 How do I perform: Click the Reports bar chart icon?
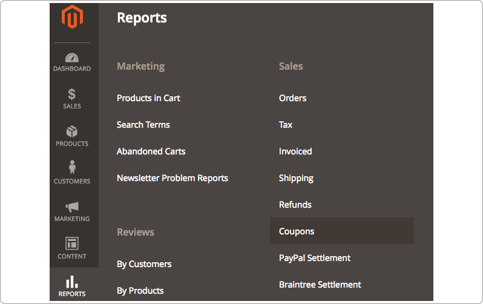tap(72, 282)
